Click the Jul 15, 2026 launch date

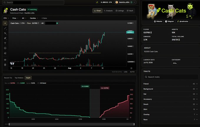(148, 63)
